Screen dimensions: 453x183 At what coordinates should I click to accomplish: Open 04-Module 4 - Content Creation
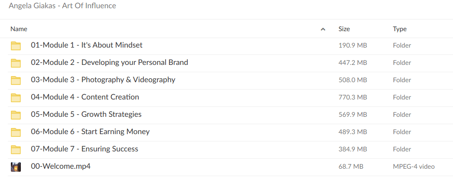85,97
